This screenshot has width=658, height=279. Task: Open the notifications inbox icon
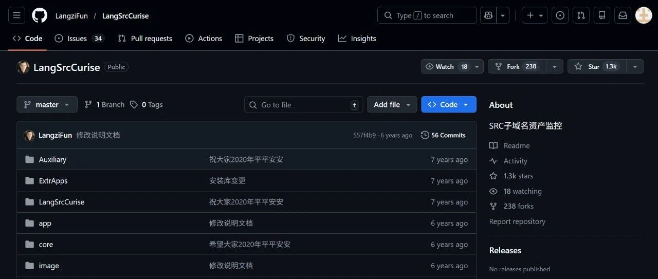623,15
